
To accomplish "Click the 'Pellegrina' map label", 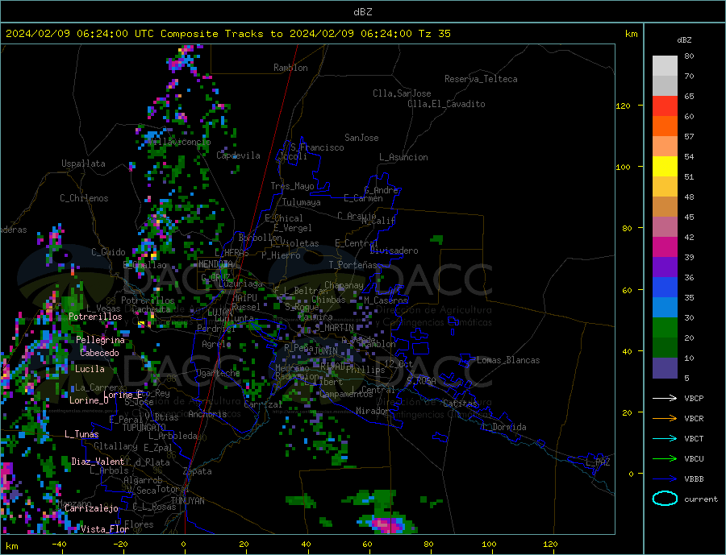I will click(x=101, y=340).
